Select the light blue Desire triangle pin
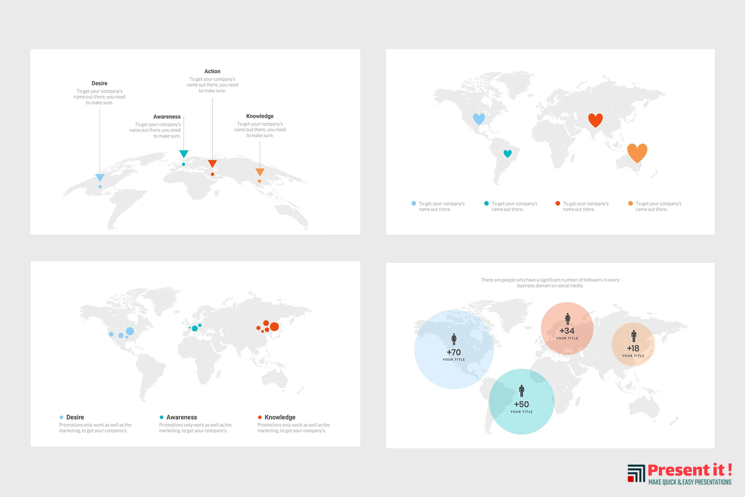This screenshot has width=745, height=497. tap(100, 177)
